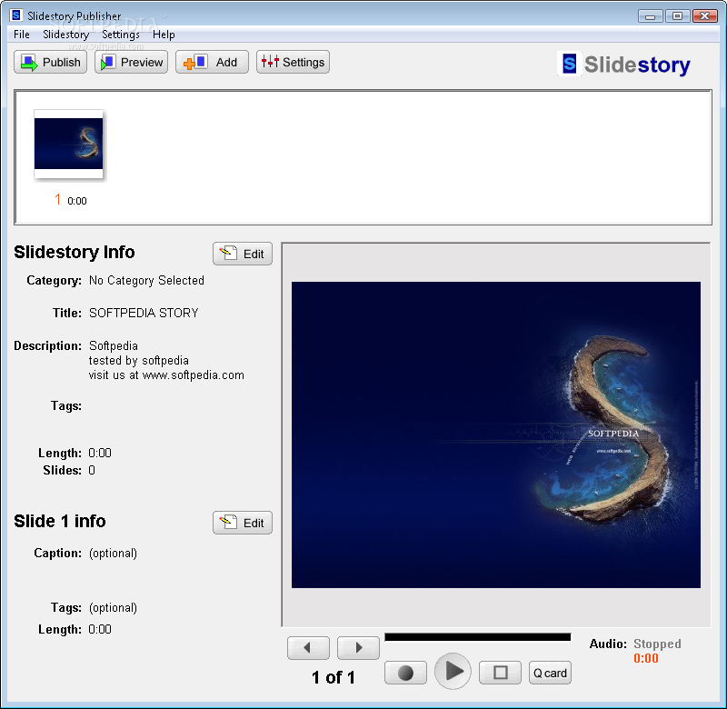This screenshot has width=727, height=709.
Task: Select slide 1 thumbnail in the strip
Action: [x=69, y=144]
